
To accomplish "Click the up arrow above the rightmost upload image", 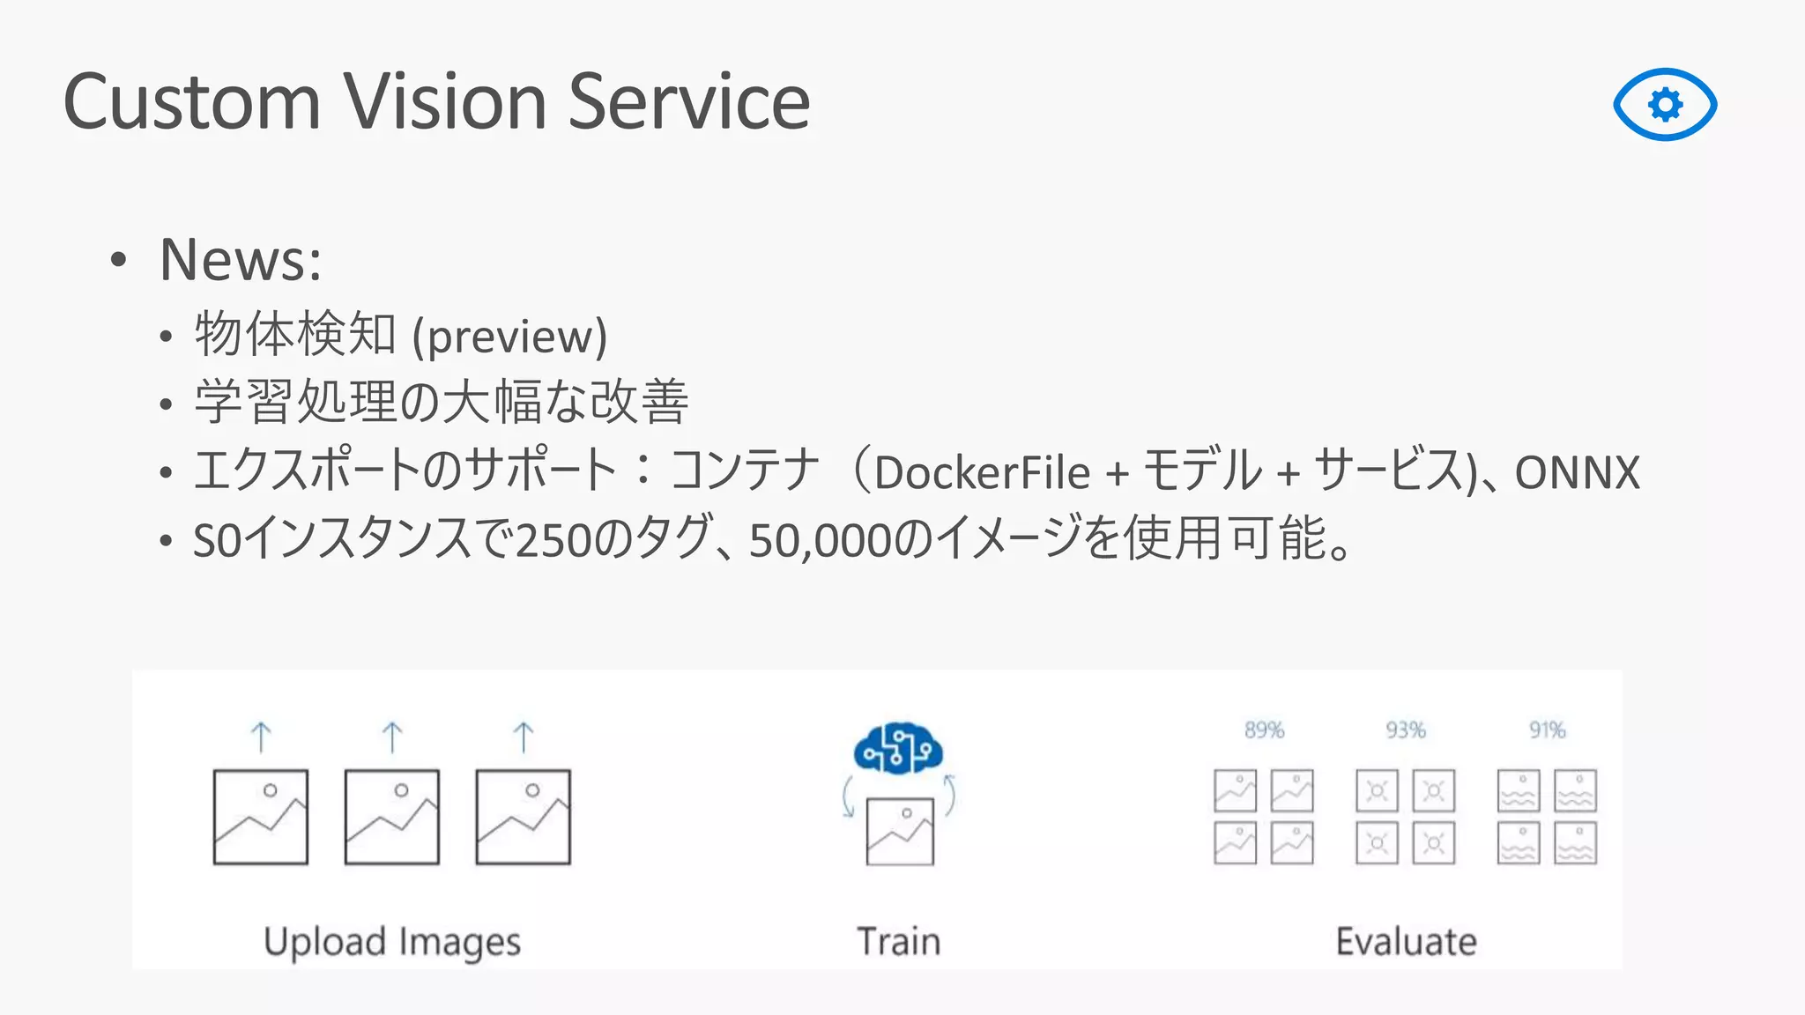I will (524, 737).
